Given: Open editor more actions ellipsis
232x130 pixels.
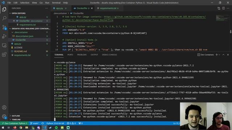Looking at the screenshot, I should [228, 8].
